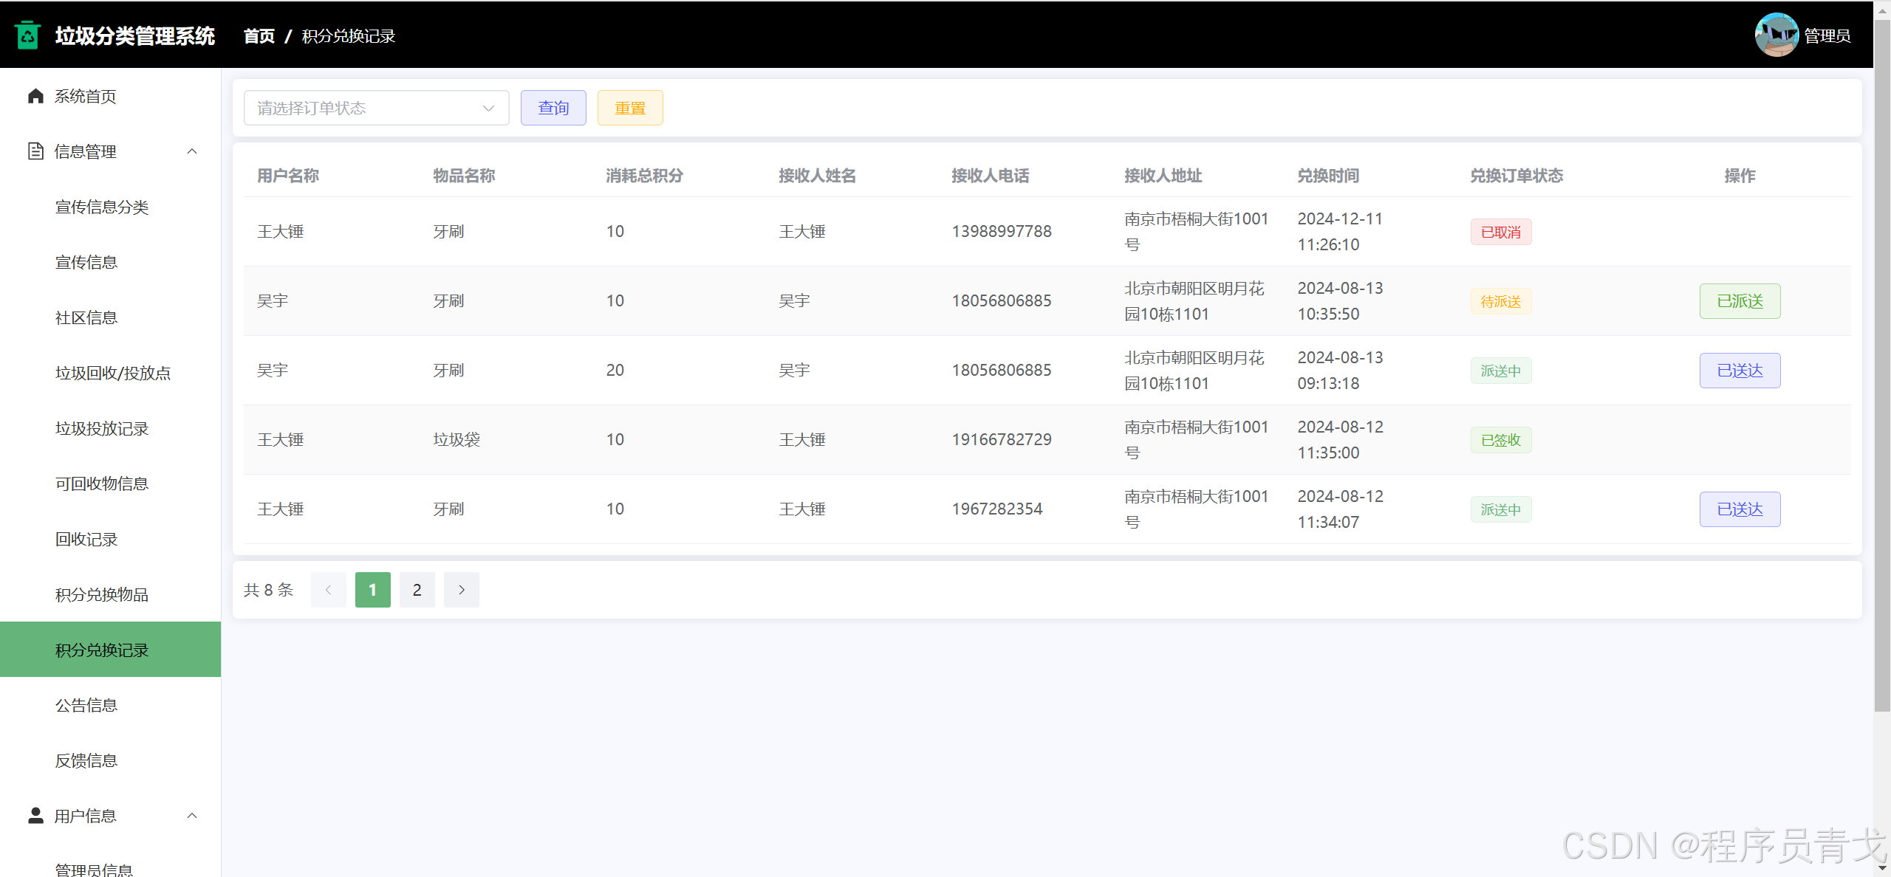Go to page 2 of results

pos(417,590)
